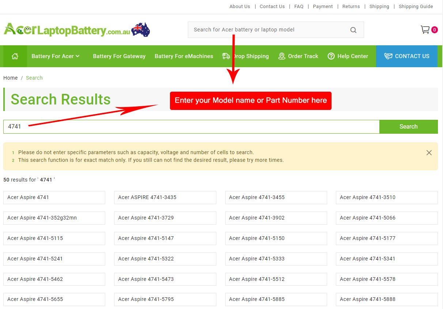Click the FAQ link at the top
Viewport: 443px width, 309px height.
(299, 6)
